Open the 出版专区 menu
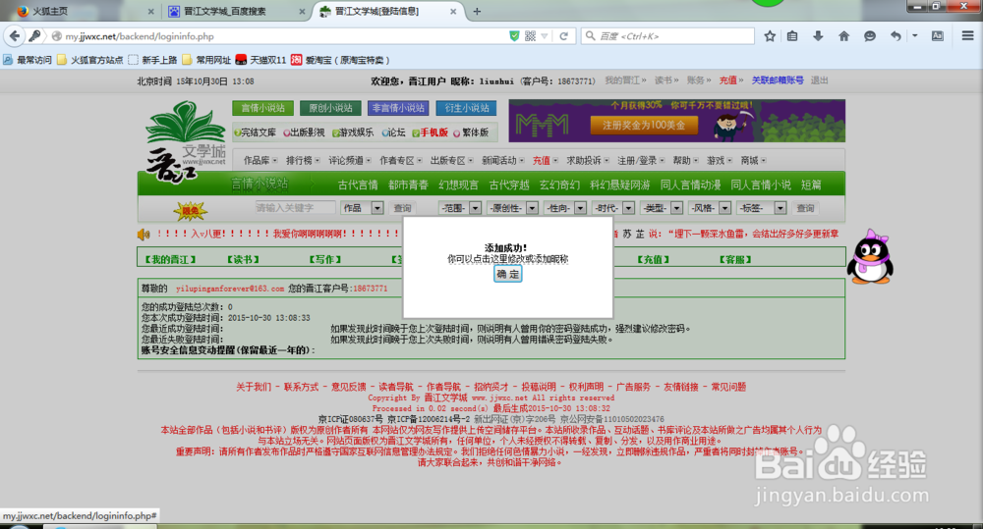 [451, 161]
